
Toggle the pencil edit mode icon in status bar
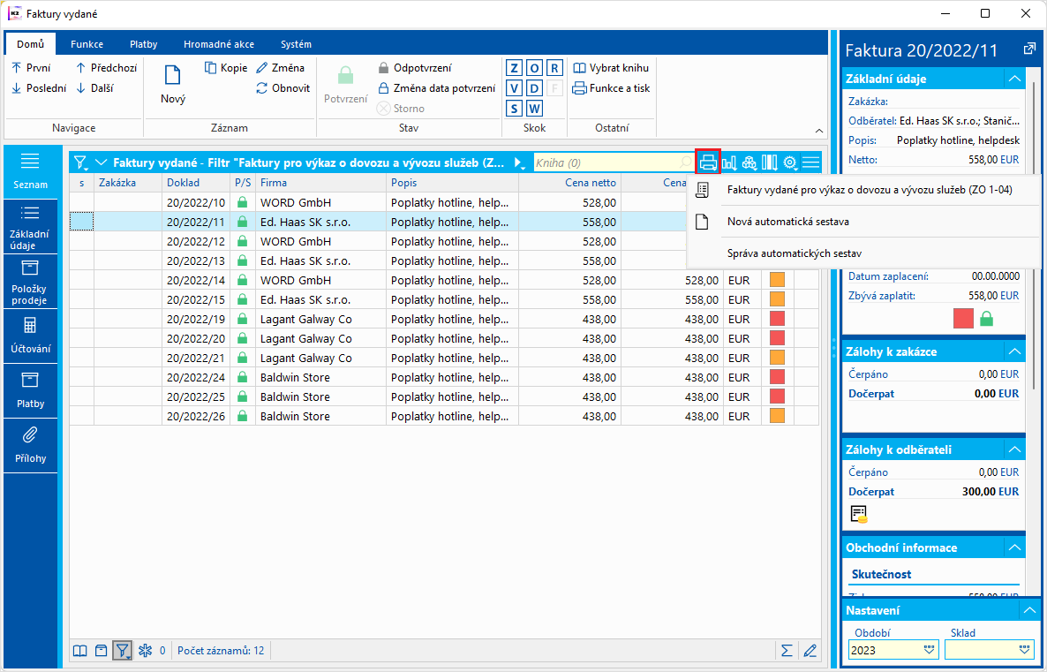coord(810,651)
